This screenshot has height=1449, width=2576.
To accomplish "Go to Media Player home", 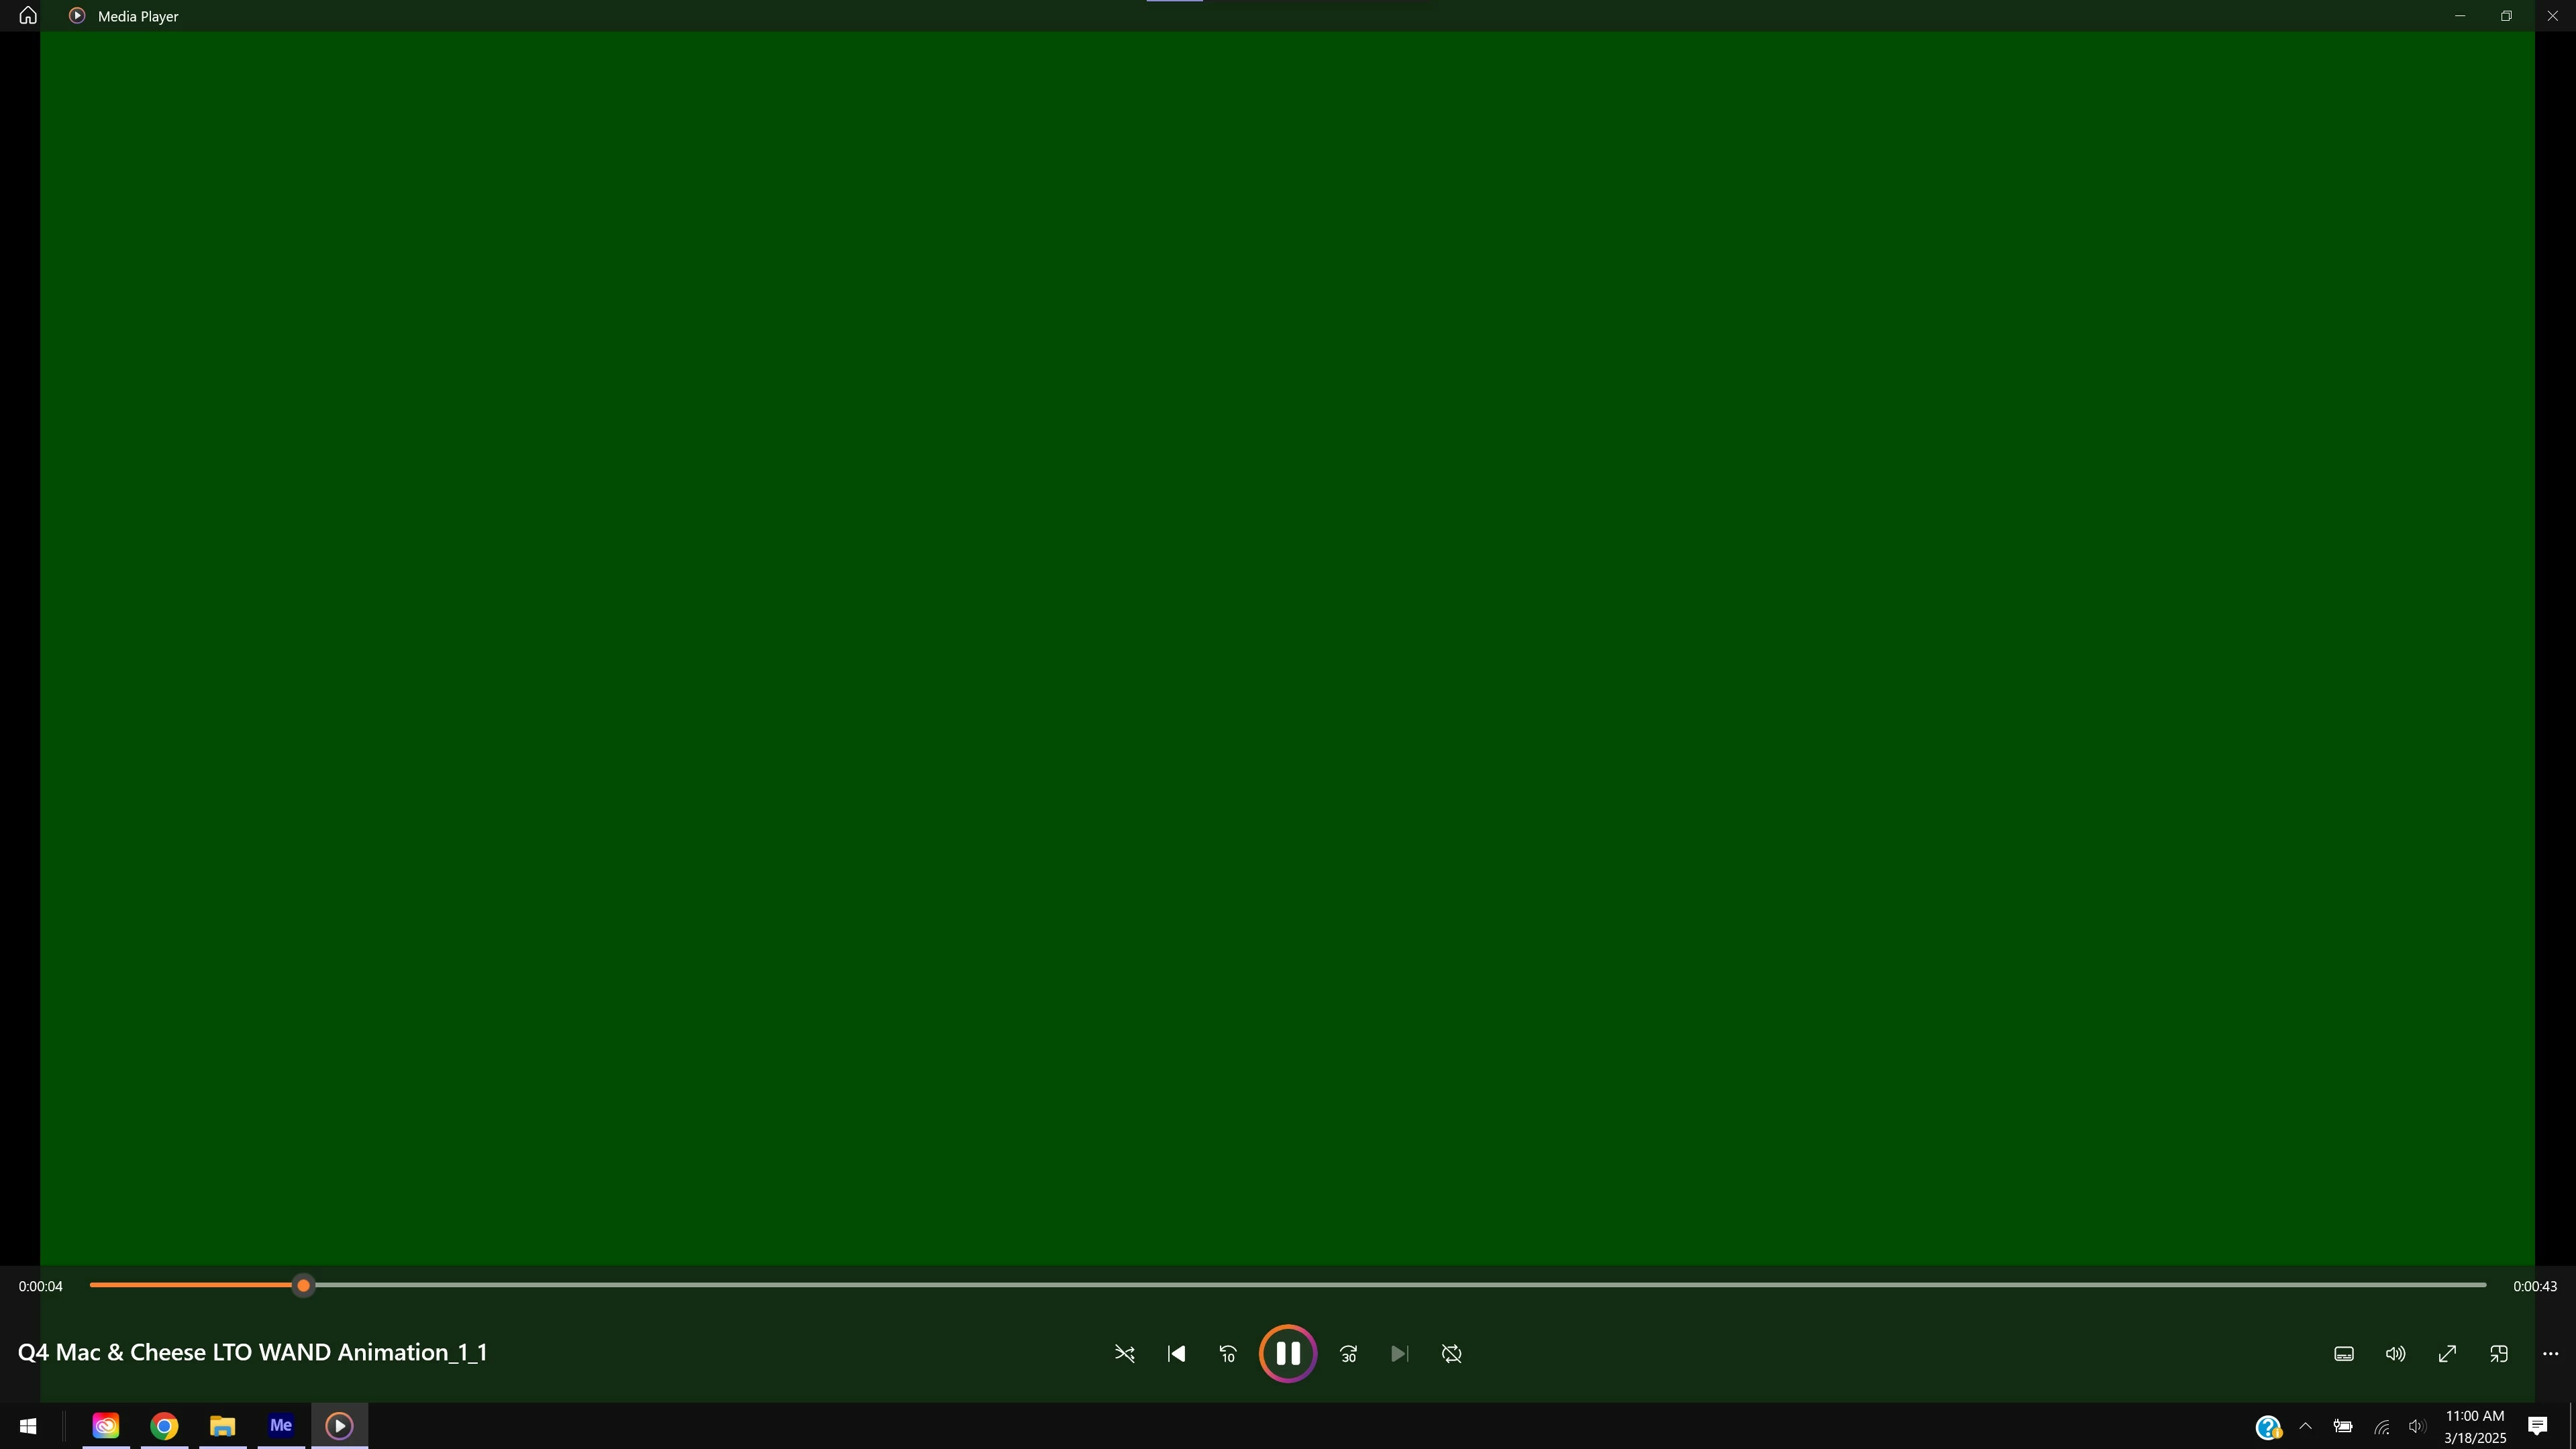I will click(28, 16).
